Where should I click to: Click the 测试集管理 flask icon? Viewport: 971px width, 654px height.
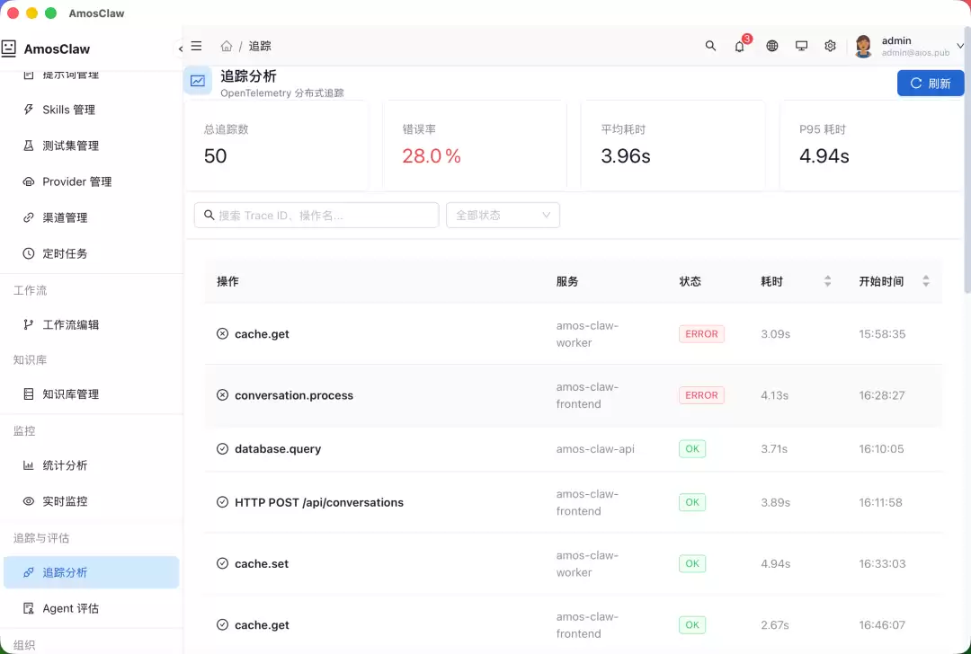29,146
